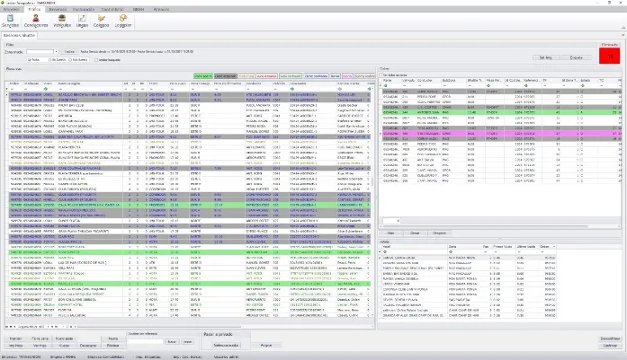Click the ribbon icon right of Colegios
This screenshot has height=360, width=627.
122,21
